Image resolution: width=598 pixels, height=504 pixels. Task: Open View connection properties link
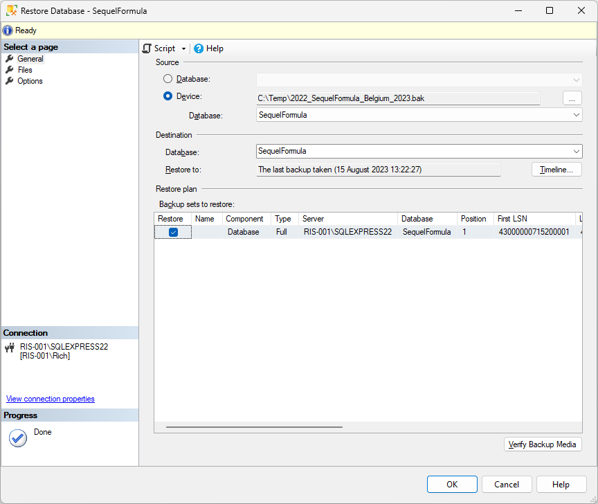51,399
